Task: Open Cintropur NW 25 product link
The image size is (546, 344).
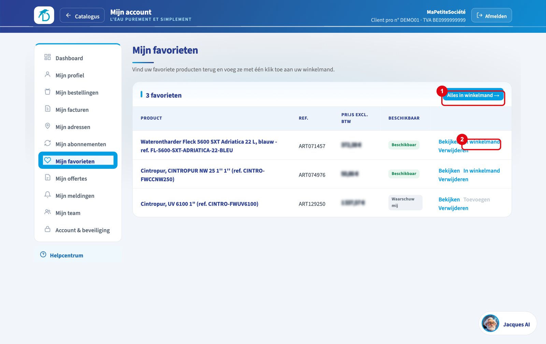Action: pos(203,175)
